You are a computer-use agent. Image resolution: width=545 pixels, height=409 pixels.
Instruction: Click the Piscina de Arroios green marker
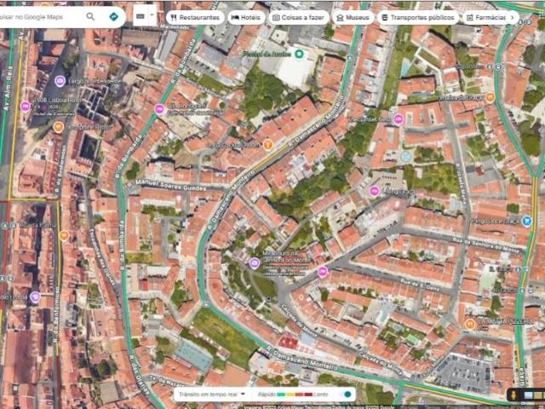[299, 54]
